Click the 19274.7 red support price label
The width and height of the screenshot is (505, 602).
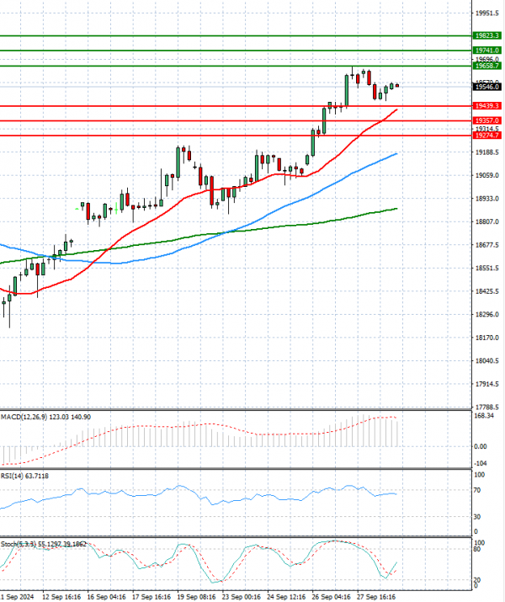tap(487, 136)
